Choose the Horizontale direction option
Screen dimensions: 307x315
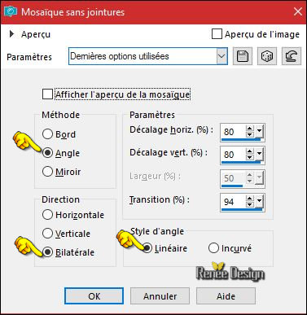(x=47, y=215)
